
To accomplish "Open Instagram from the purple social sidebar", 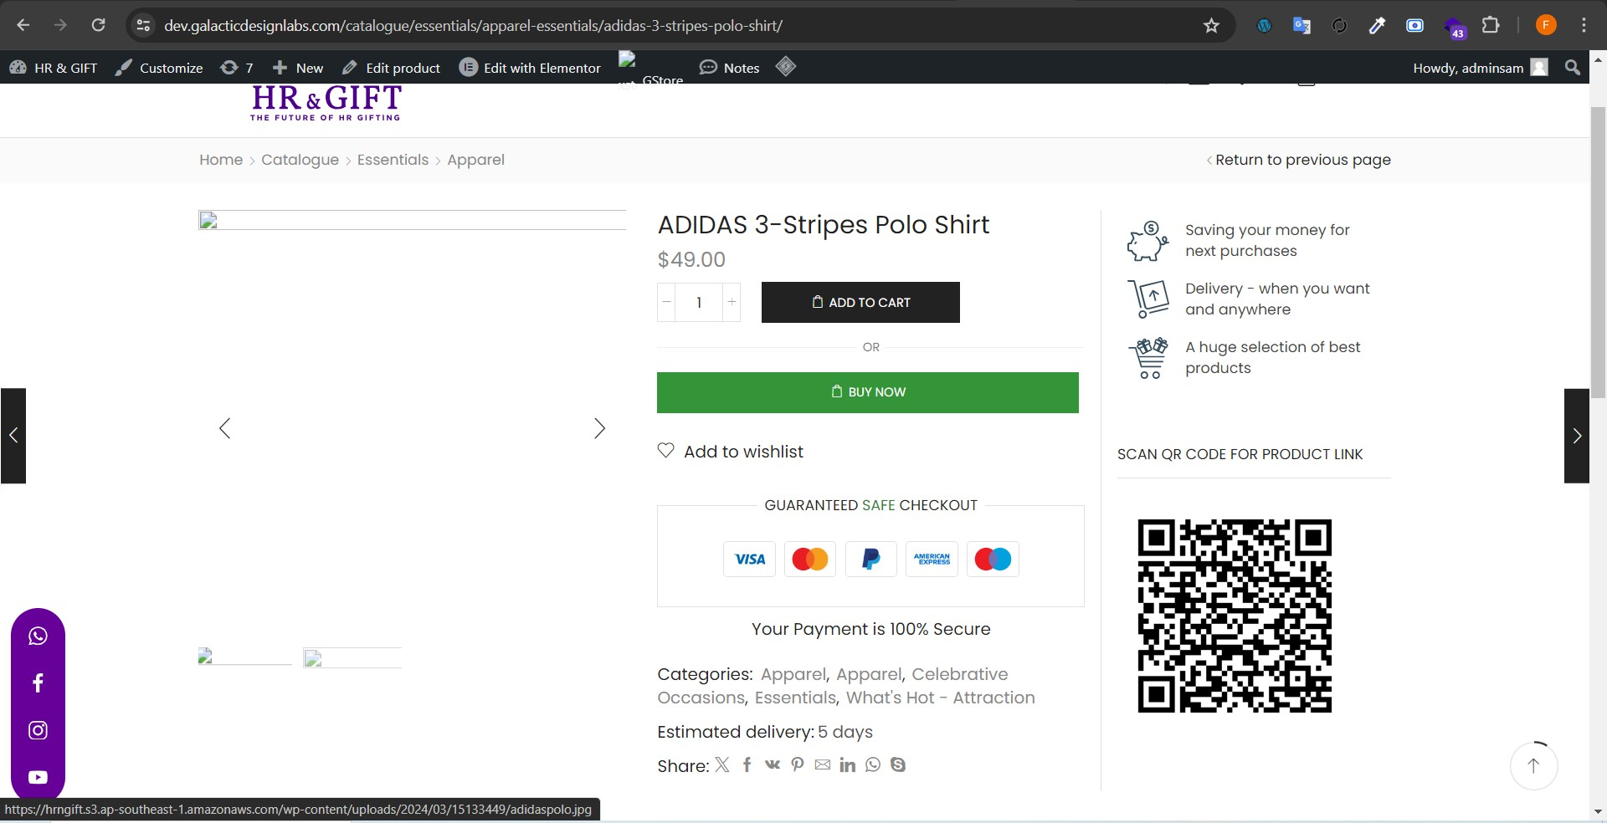I will [38, 730].
